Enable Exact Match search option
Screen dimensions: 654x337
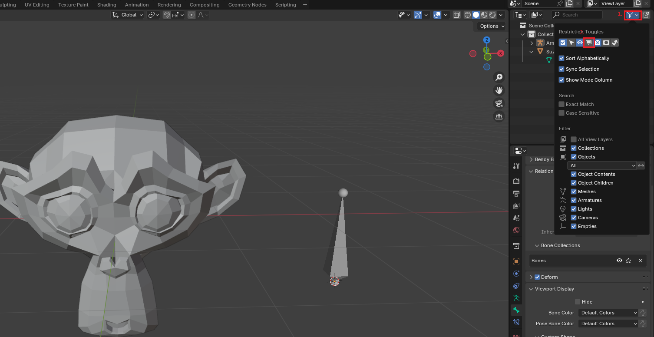(x=562, y=104)
